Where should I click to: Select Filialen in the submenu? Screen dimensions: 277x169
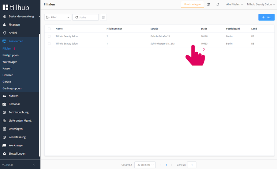(7, 49)
